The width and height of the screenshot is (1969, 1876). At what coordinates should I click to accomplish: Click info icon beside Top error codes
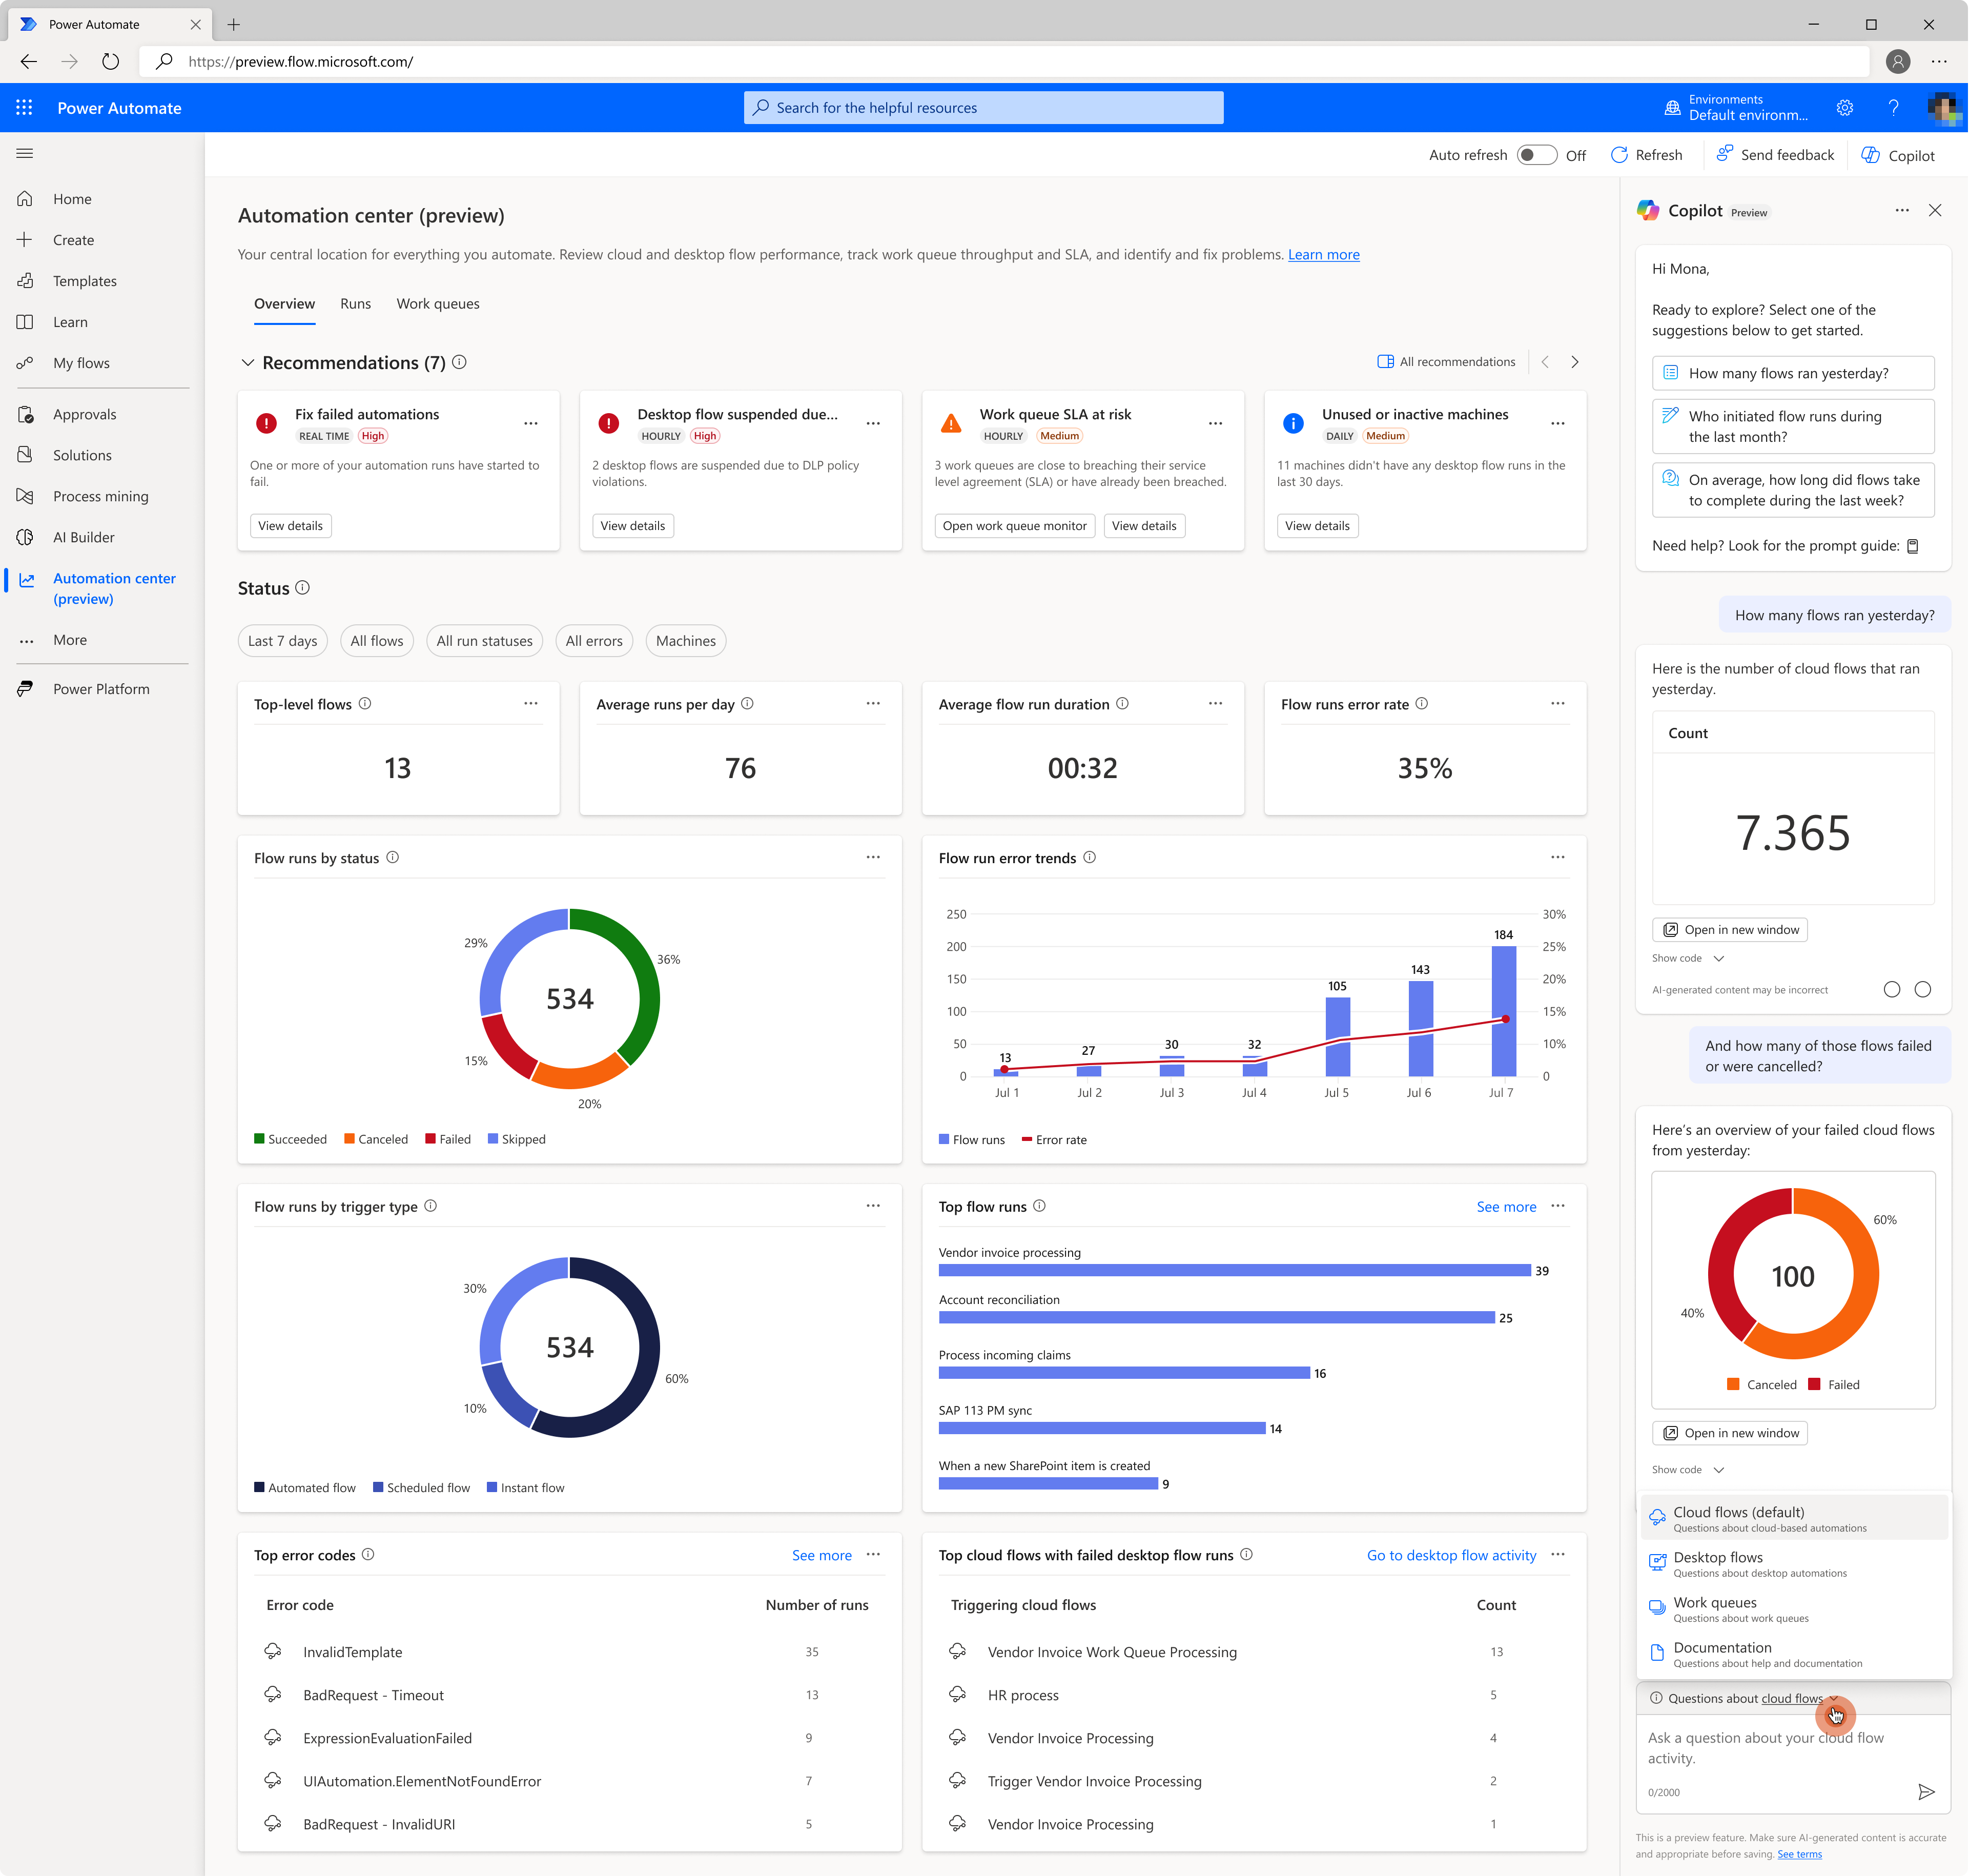pos(368,1555)
